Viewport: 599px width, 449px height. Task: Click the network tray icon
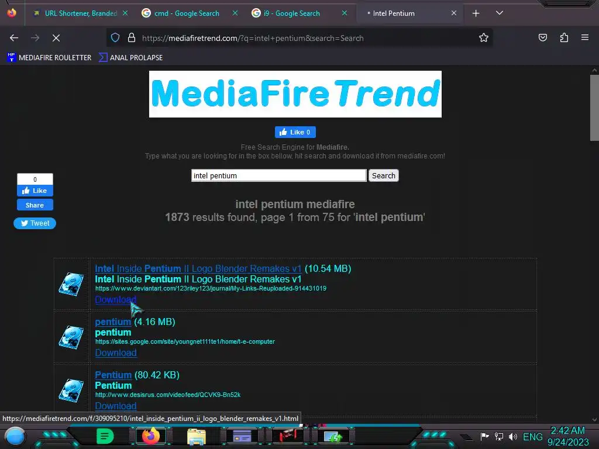(499, 436)
